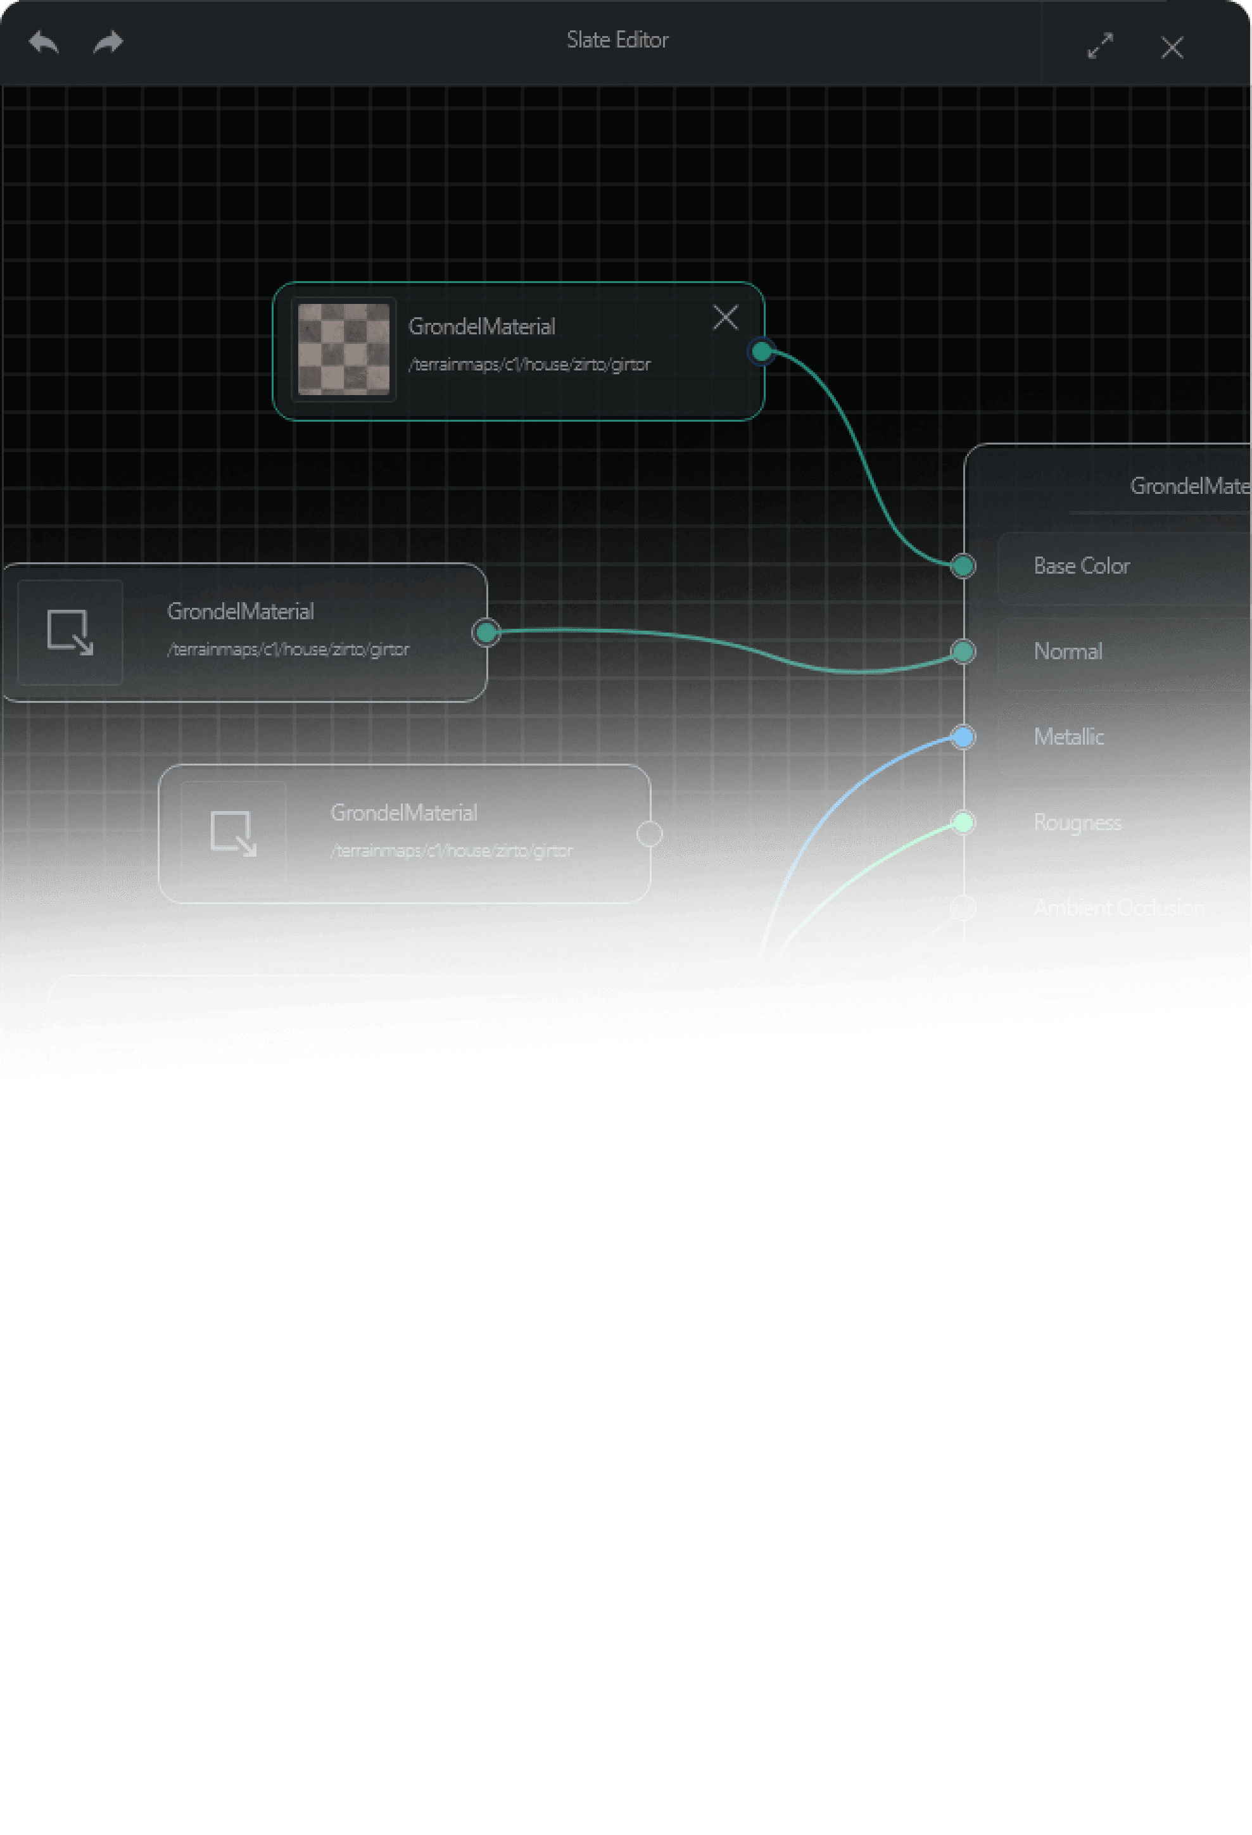The width and height of the screenshot is (1252, 1835).
Task: Click the checkered texture thumbnail
Action: point(344,349)
